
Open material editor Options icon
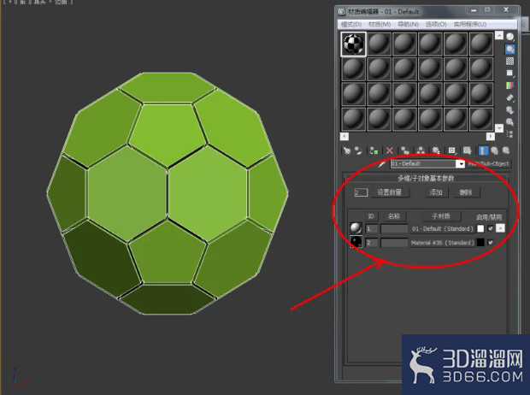[x=510, y=110]
